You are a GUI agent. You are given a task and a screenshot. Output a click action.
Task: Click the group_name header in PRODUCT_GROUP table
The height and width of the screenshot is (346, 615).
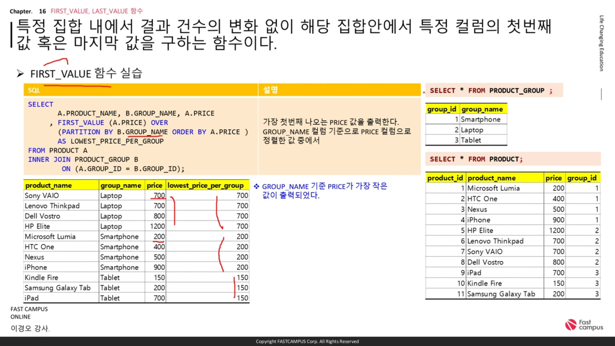click(482, 109)
